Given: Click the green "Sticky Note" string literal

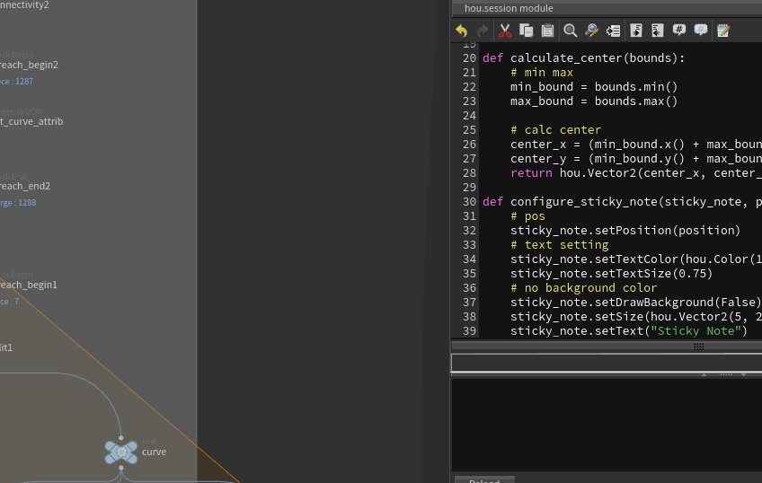Looking at the screenshot, I should [x=696, y=331].
